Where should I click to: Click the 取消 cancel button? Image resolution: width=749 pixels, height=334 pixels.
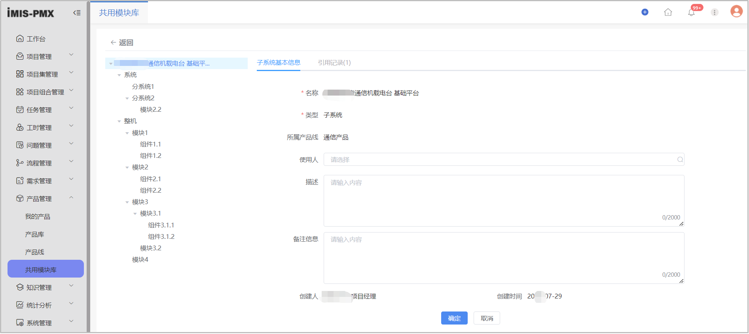tap(487, 318)
